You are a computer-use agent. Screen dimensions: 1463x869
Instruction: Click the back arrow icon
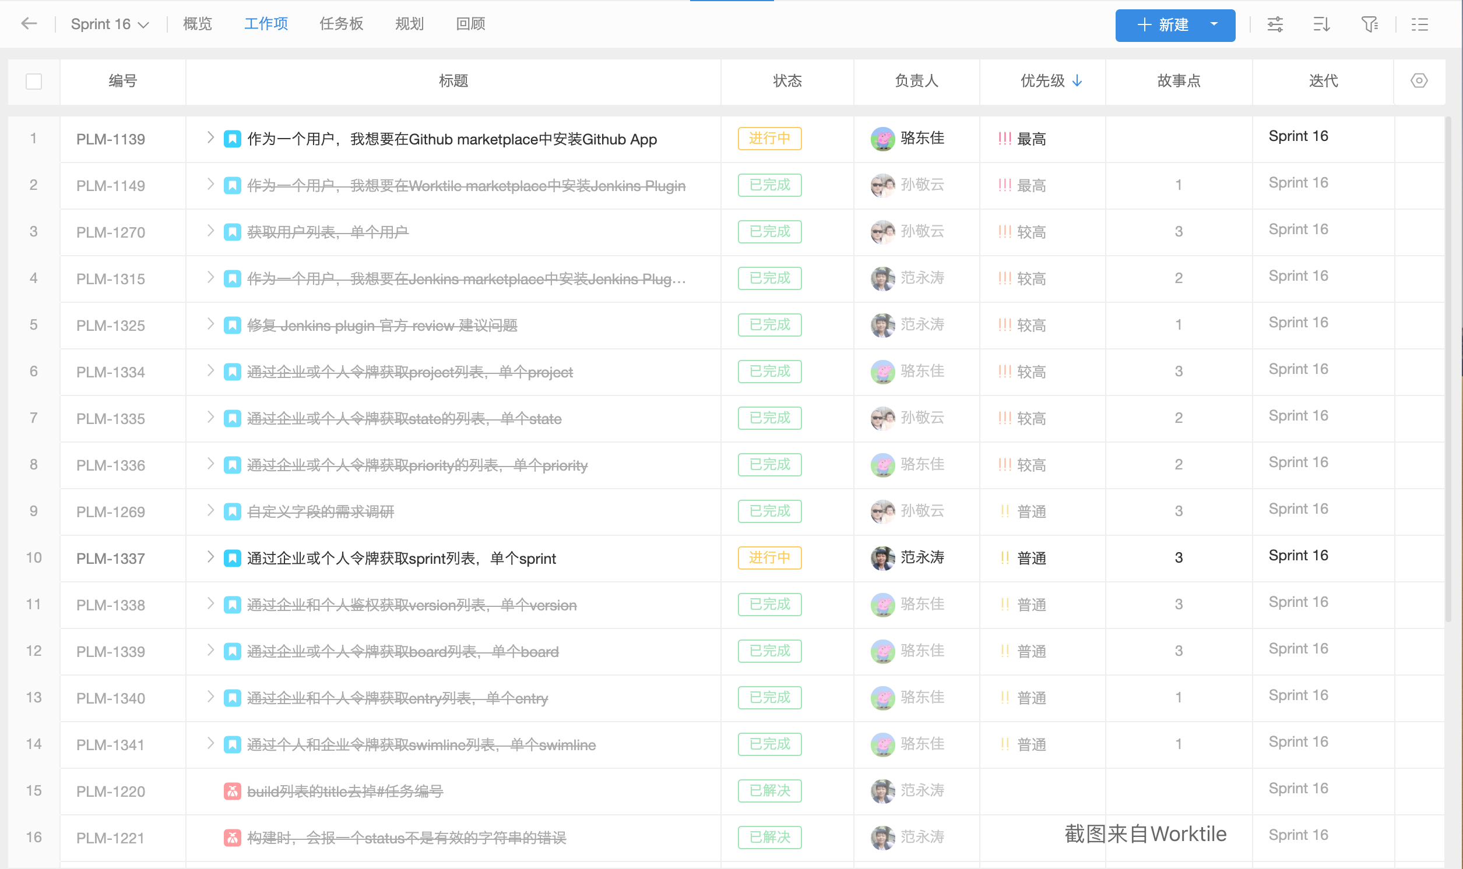tap(29, 24)
